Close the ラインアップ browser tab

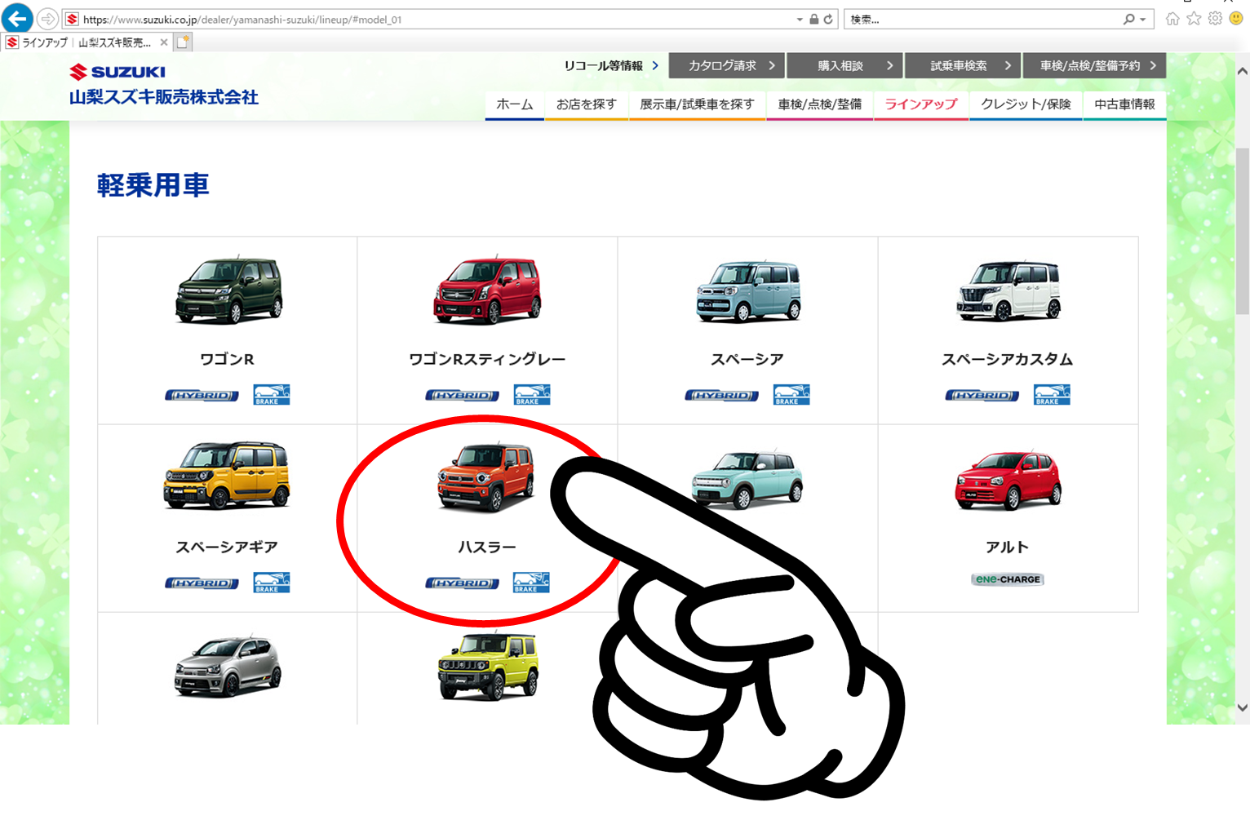coord(164,42)
